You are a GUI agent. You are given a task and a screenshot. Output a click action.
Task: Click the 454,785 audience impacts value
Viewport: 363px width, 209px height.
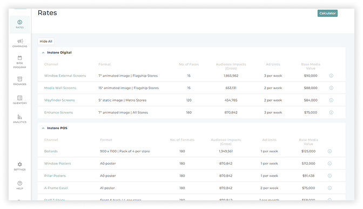[231, 100]
